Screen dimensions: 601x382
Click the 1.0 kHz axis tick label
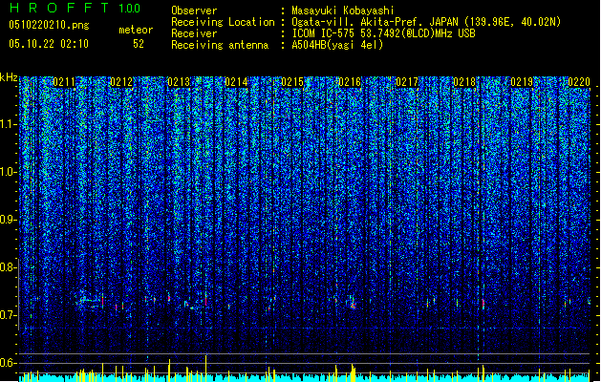coord(9,172)
